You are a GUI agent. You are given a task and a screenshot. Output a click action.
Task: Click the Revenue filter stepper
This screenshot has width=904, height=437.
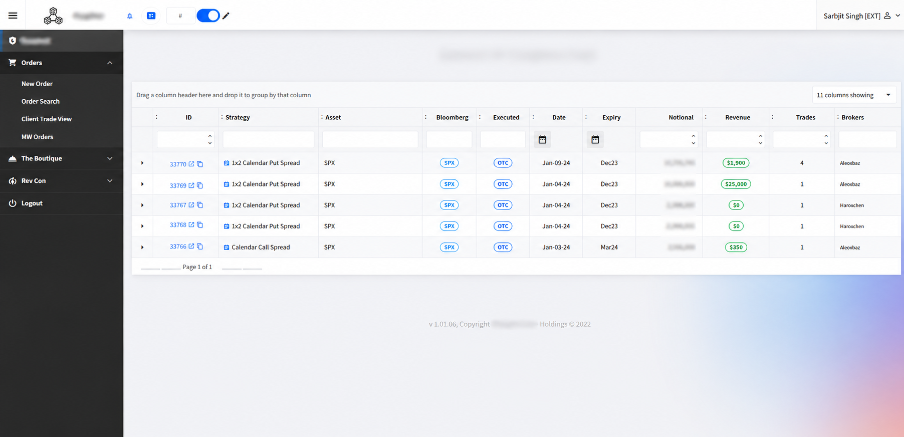[761, 139]
